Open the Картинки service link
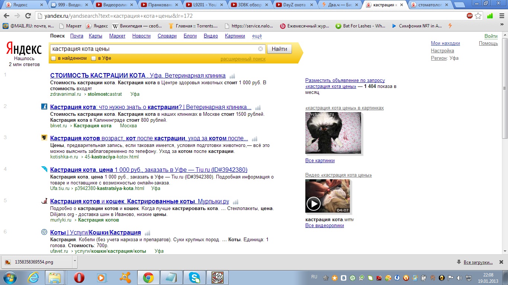This screenshot has height=285, width=508. 235,36
